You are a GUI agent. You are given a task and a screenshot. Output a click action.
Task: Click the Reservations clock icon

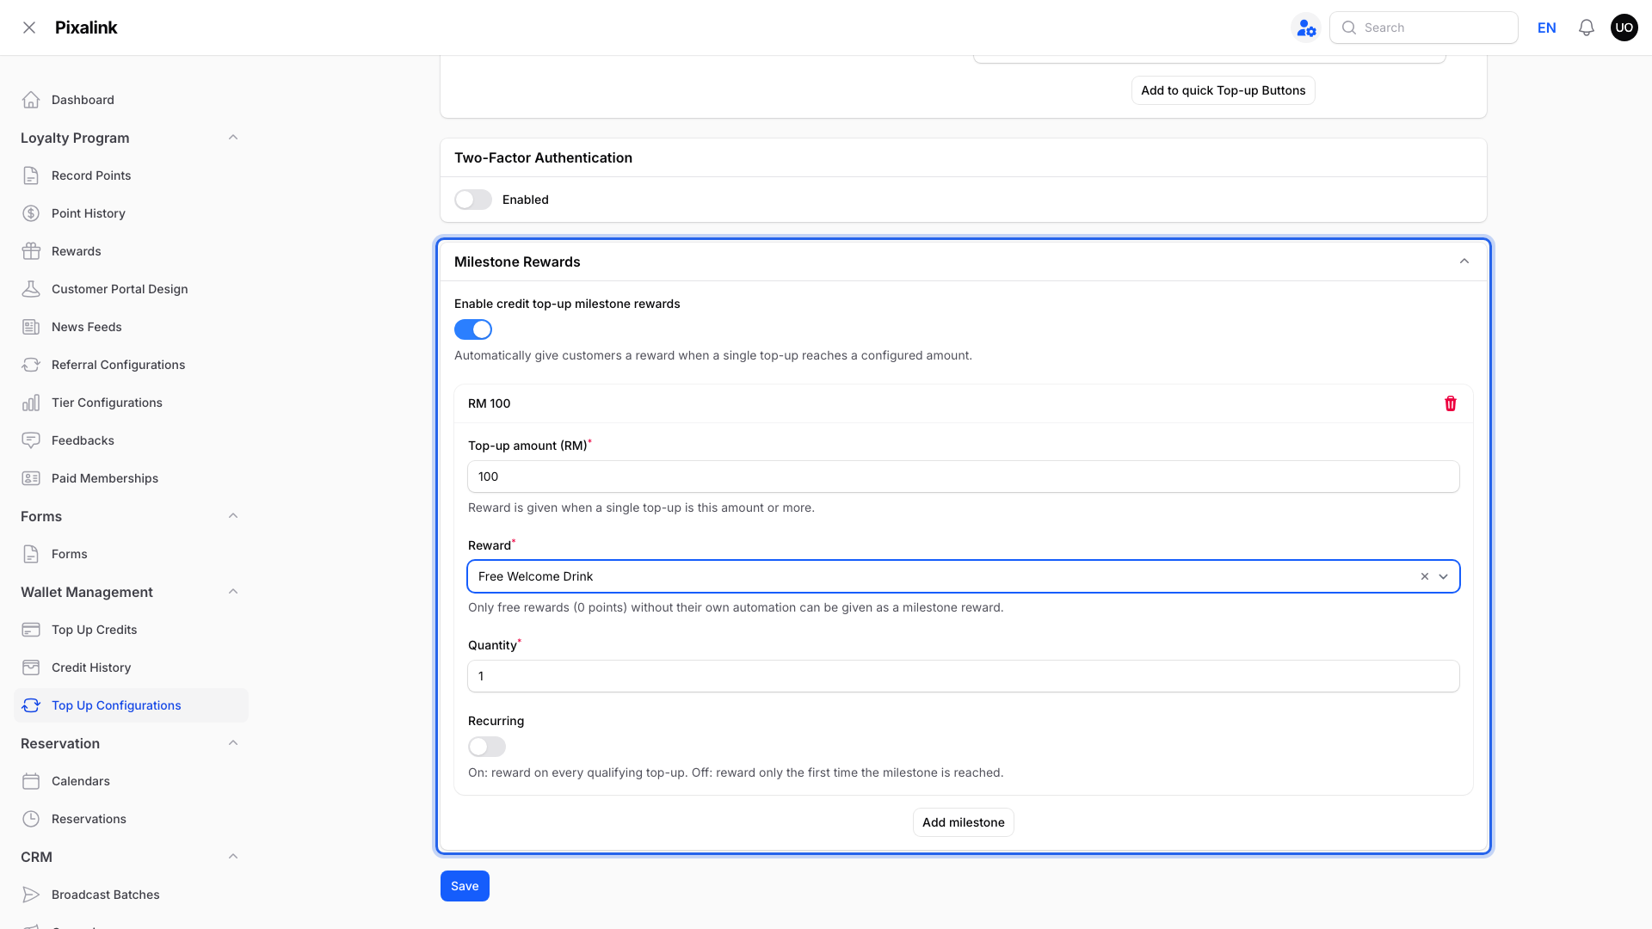31,819
